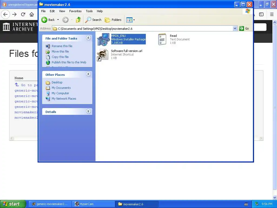277x208 pixels.
Task: Go to Desktop in Other Places
Action: pos(57,82)
